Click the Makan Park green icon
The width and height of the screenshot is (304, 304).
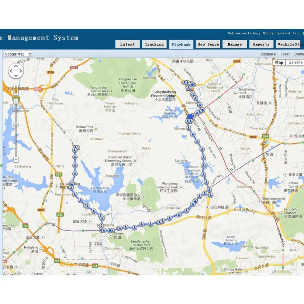pyautogui.click(x=96, y=129)
